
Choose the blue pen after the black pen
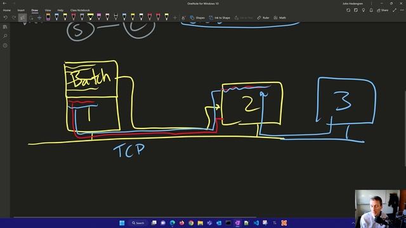tap(124, 17)
